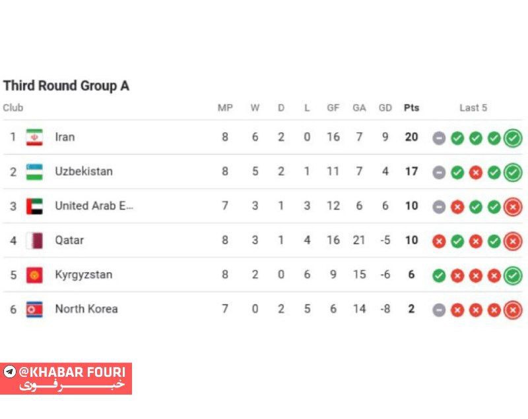The image size is (528, 419).
Task: Click Iran's circled latest win icon
Action: 512,138
